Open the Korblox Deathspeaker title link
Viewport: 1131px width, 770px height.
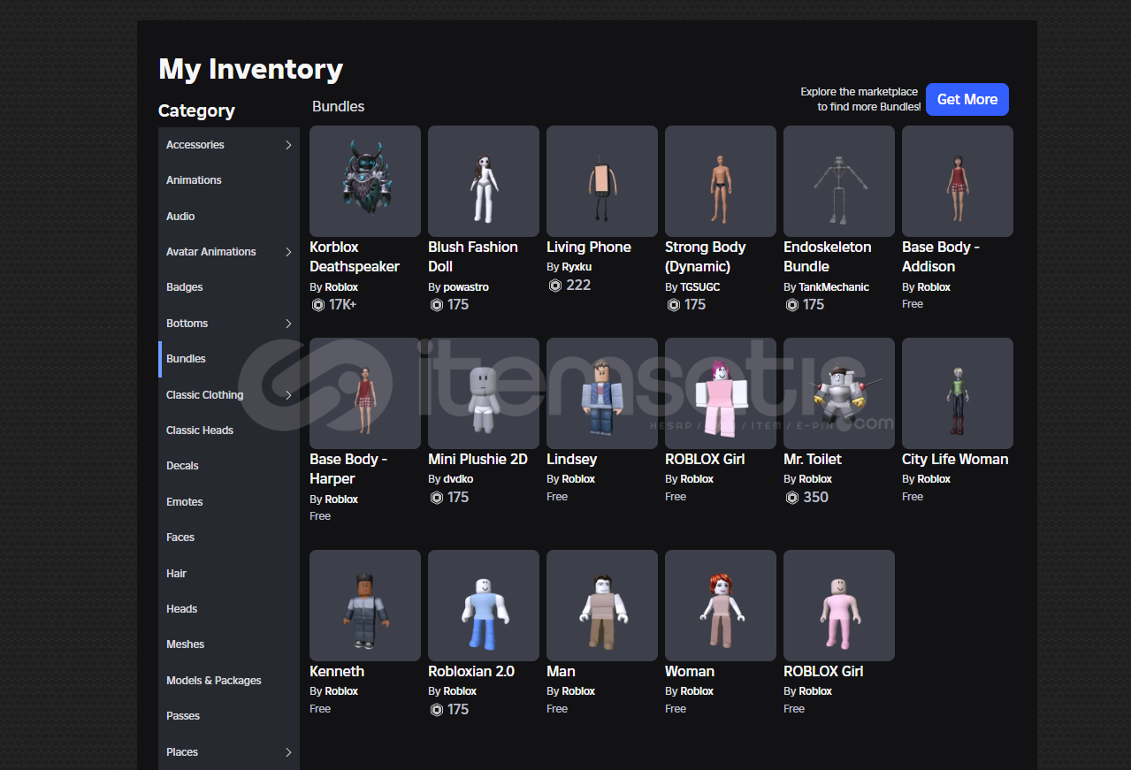click(x=355, y=256)
